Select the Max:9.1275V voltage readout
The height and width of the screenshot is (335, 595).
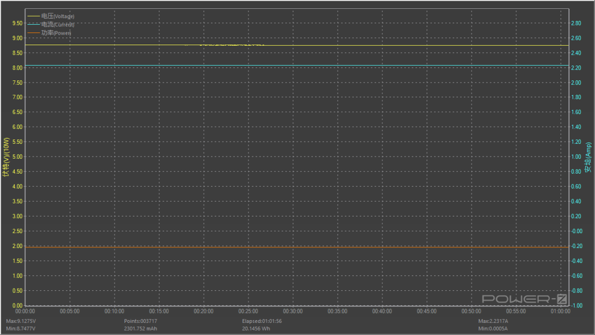[21, 321]
